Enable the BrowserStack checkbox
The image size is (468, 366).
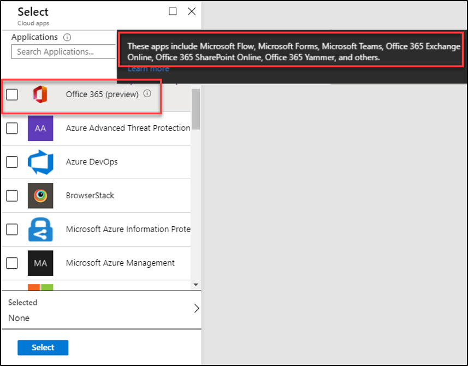click(12, 196)
